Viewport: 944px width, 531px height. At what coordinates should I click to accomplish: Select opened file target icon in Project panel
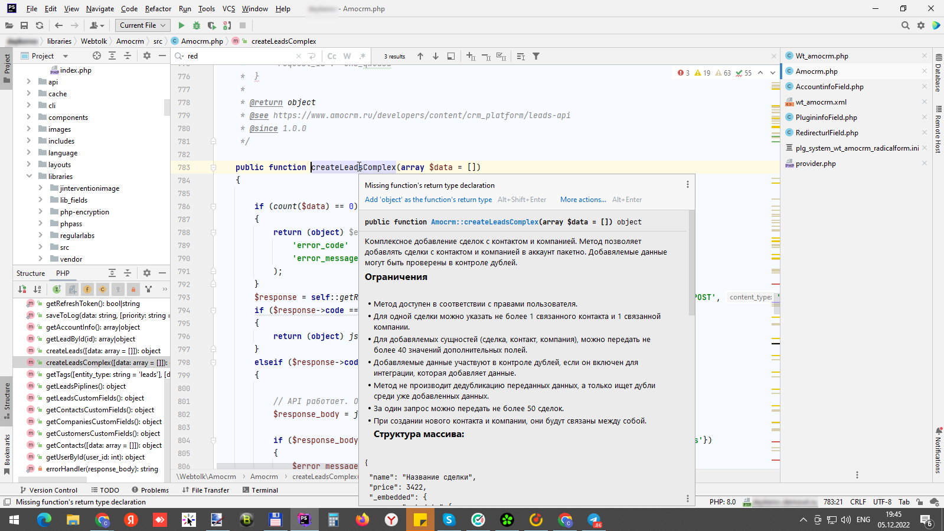coord(97,56)
